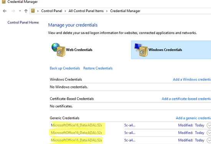Open first MicrosoftOffice16_Data:ADAL credential entry

[x=76, y=125]
